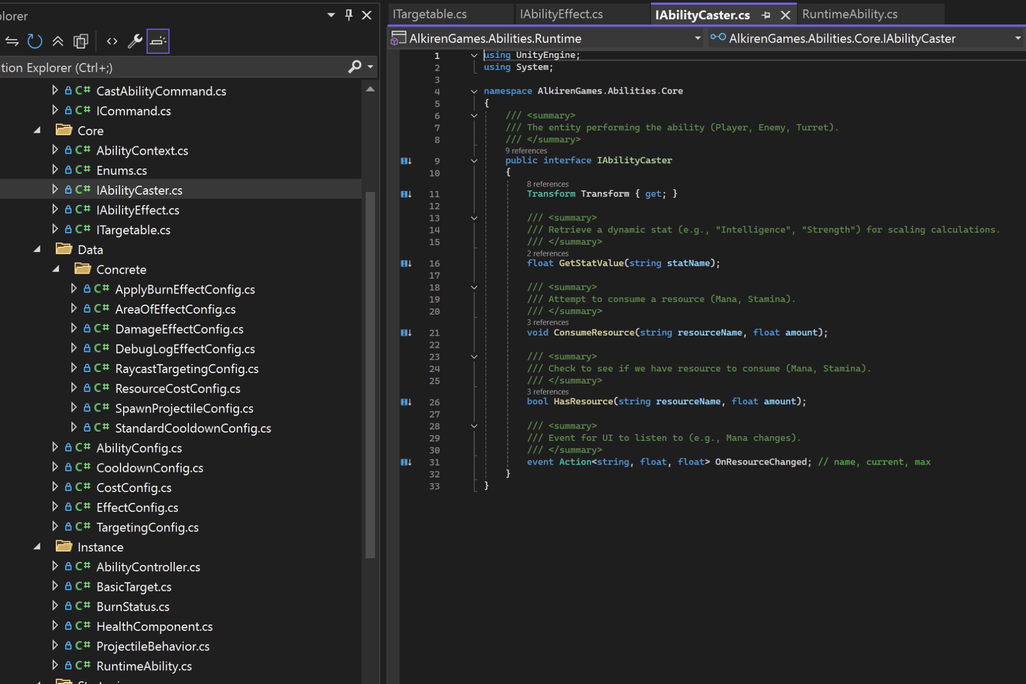Image resolution: width=1026 pixels, height=684 pixels.
Task: Click the View Code angle-brackets icon
Action: [112, 41]
